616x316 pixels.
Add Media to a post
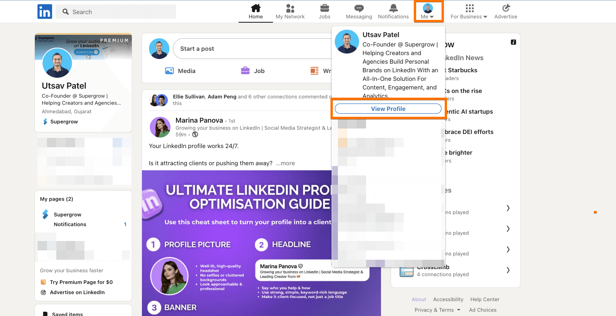180,71
